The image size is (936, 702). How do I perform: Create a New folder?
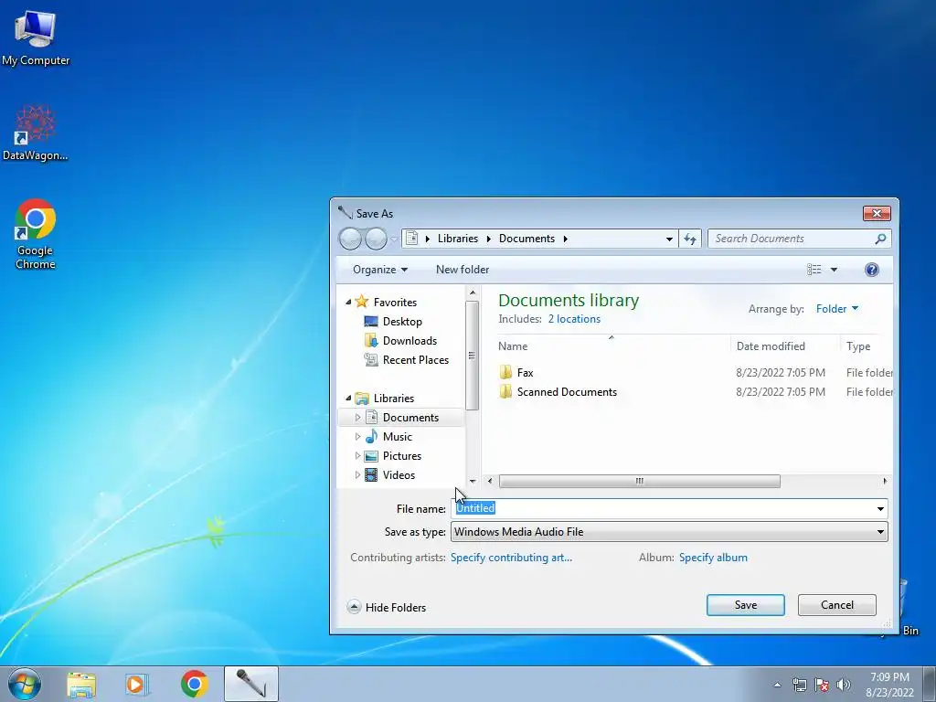[463, 270]
